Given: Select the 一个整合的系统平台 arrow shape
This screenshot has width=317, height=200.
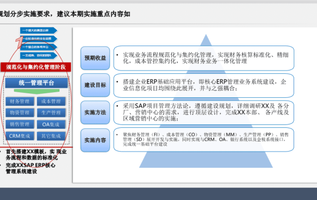Looking at the screenshot, I should pyautogui.click(x=38, y=47).
